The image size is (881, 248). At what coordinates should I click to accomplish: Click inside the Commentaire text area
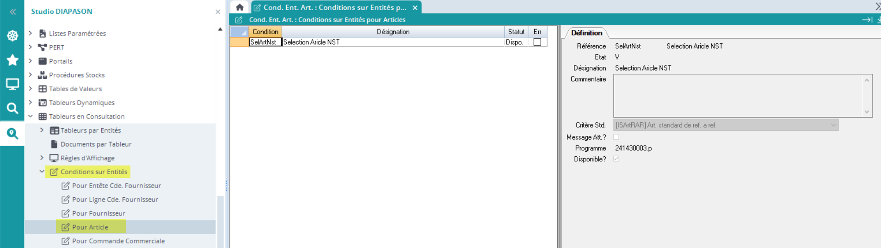738,96
